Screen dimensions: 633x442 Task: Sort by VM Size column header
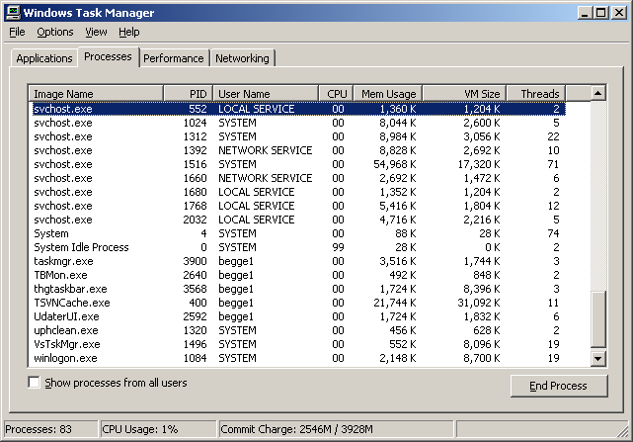coord(464,93)
